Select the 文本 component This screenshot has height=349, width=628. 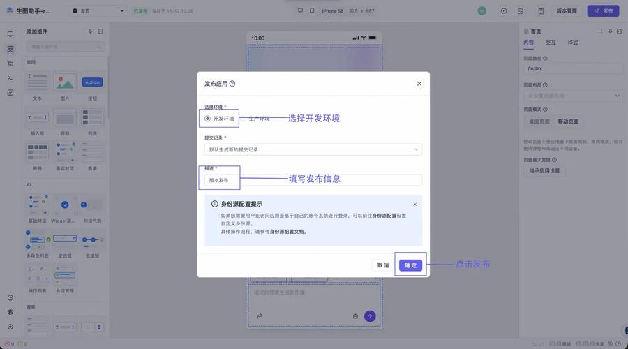(x=37, y=87)
